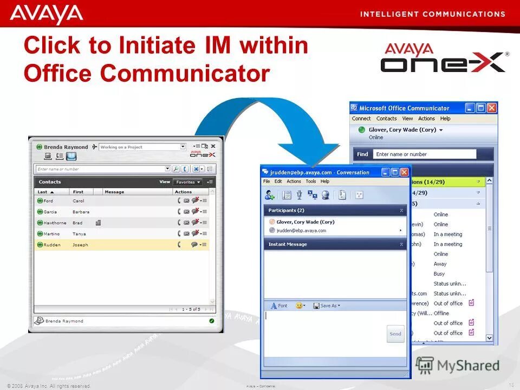This screenshot has width=520, height=390.
Task: Click the Send button in Instant Message pane
Action: coord(395,334)
